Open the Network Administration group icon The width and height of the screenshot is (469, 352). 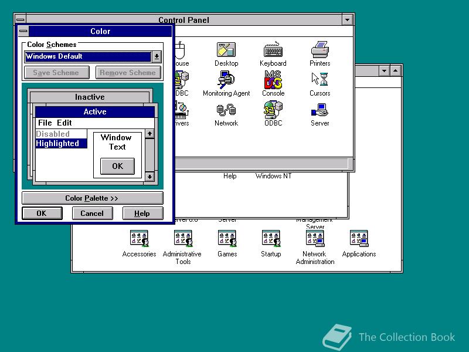[x=315, y=247]
